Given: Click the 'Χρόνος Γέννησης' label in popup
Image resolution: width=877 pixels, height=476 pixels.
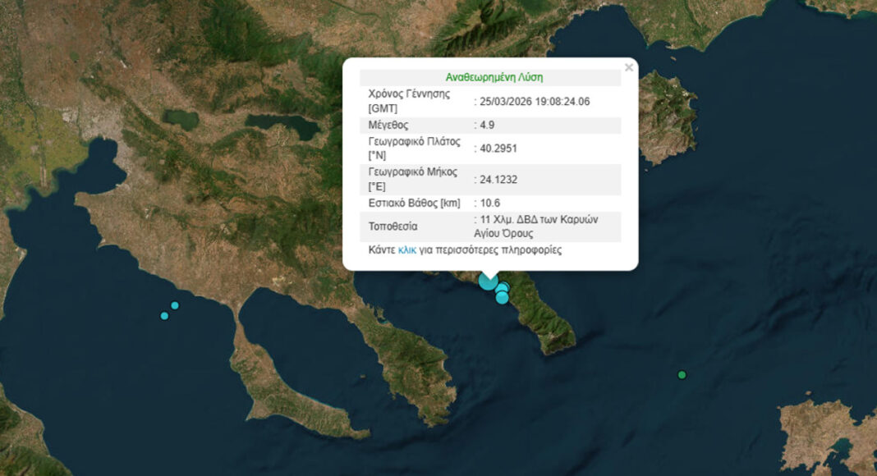Looking at the screenshot, I should [x=409, y=94].
